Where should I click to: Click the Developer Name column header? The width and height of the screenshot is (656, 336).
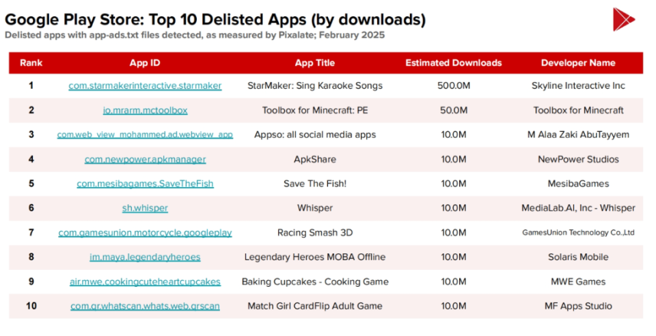coord(578,63)
